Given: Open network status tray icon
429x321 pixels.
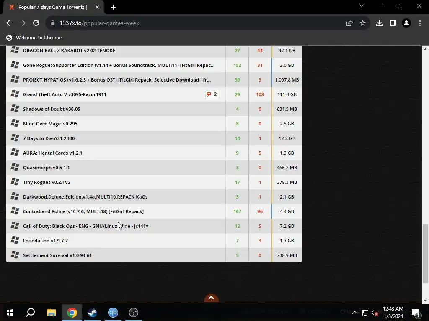Looking at the screenshot, I should click(x=365, y=313).
